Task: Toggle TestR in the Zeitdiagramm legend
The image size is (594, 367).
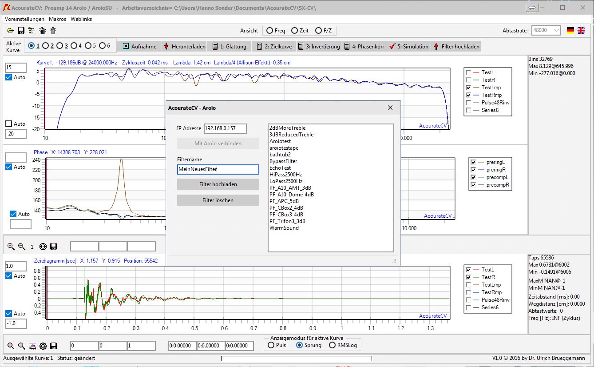Action: [x=468, y=277]
